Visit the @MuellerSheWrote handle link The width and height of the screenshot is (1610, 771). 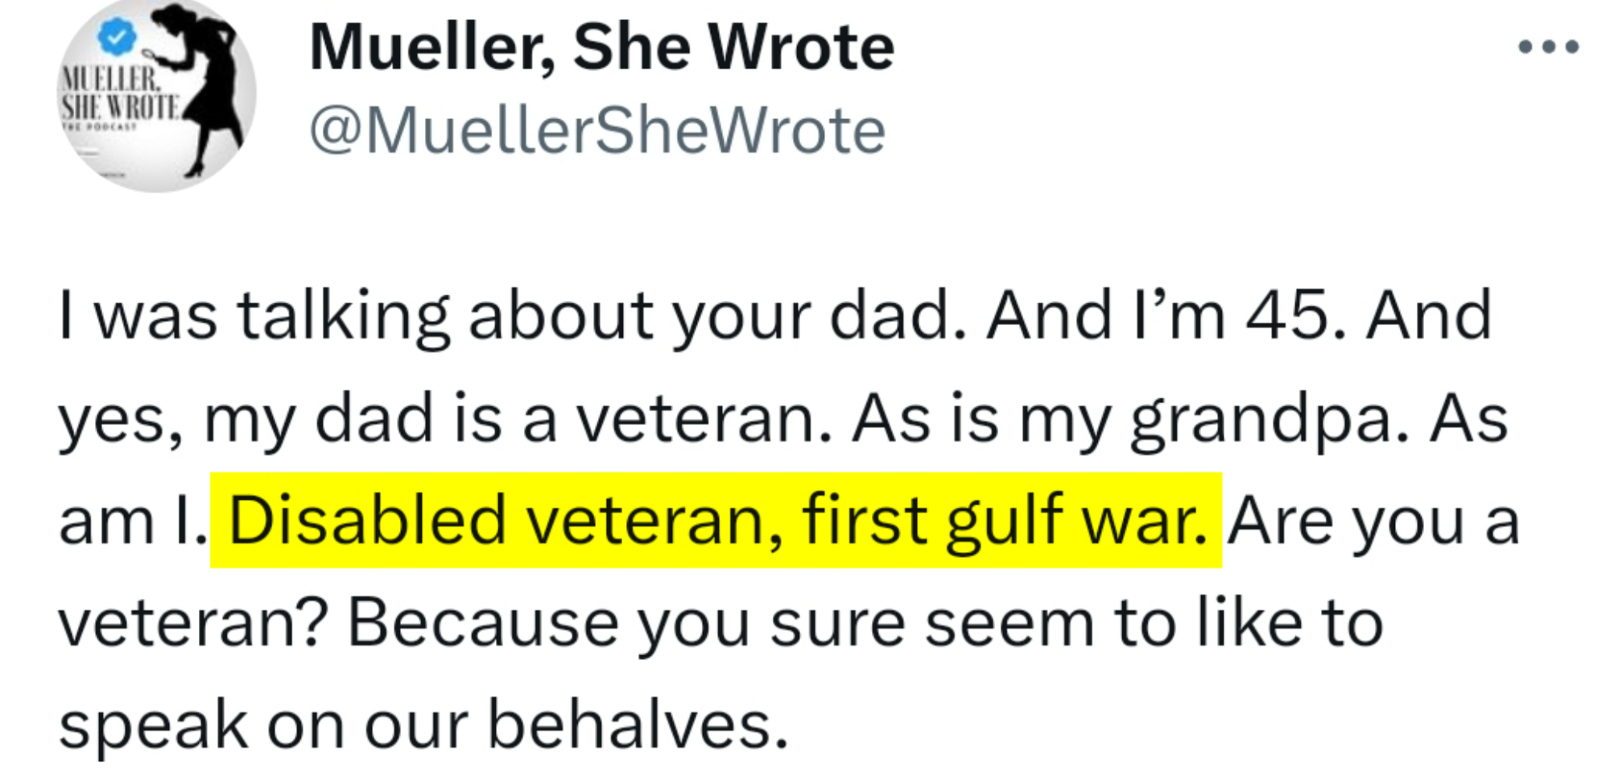(597, 130)
